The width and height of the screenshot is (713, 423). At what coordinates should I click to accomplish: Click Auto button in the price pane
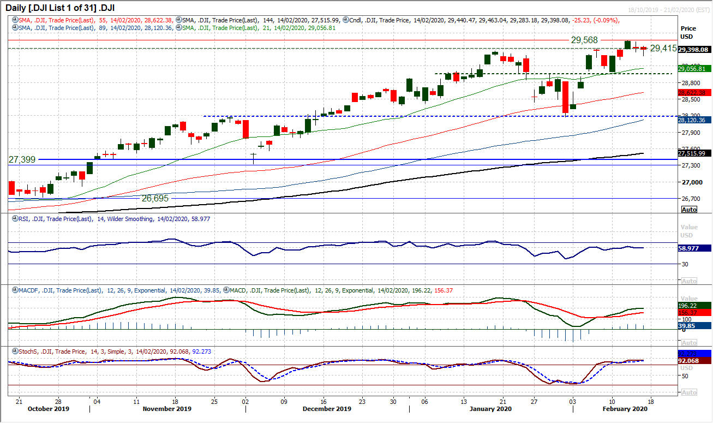pyautogui.click(x=689, y=210)
